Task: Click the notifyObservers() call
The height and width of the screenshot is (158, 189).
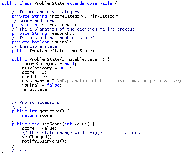Action: coord(44,141)
